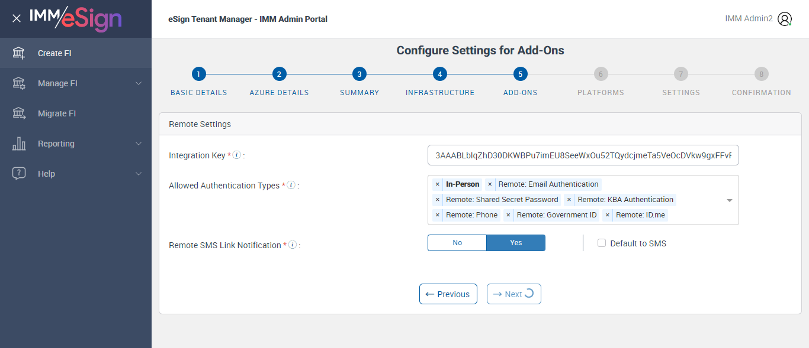809x348 pixels.
Task: Open the authentication types dropdown arrow
Action: pyautogui.click(x=730, y=200)
